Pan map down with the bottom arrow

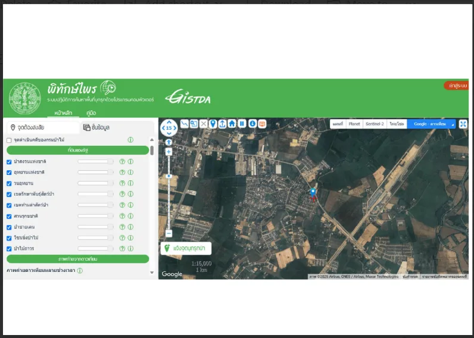(169, 133)
